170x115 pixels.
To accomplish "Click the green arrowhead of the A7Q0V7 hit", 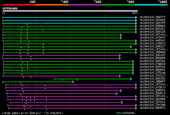I will [121, 38].
